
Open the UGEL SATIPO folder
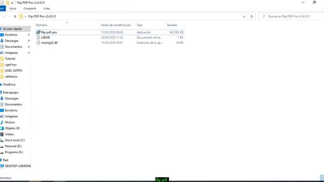14,71
